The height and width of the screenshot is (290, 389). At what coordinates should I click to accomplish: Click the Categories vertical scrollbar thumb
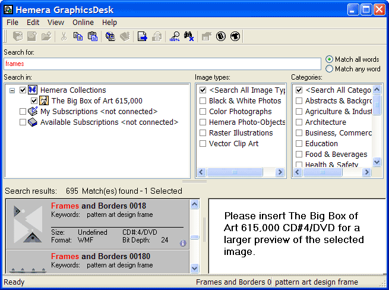377,105
